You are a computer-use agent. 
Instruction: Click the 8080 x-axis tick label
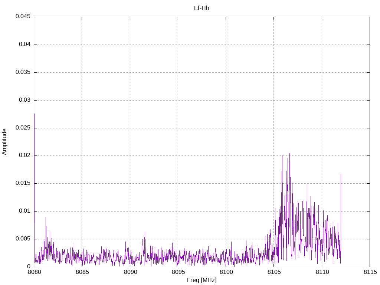34,272
